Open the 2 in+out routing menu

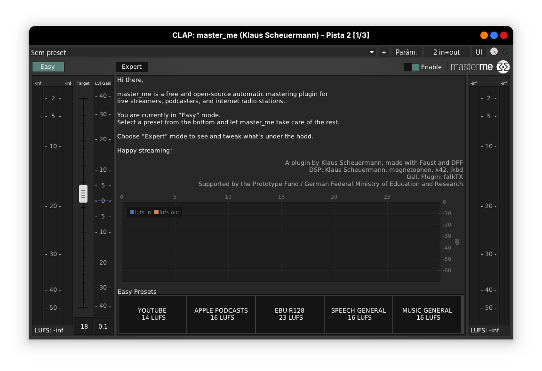446,52
